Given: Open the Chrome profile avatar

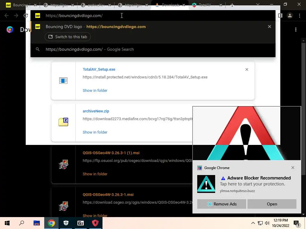Looking at the screenshot, I should coord(290,16).
